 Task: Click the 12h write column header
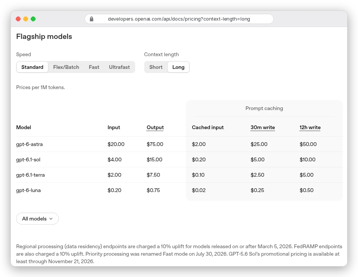point(310,127)
